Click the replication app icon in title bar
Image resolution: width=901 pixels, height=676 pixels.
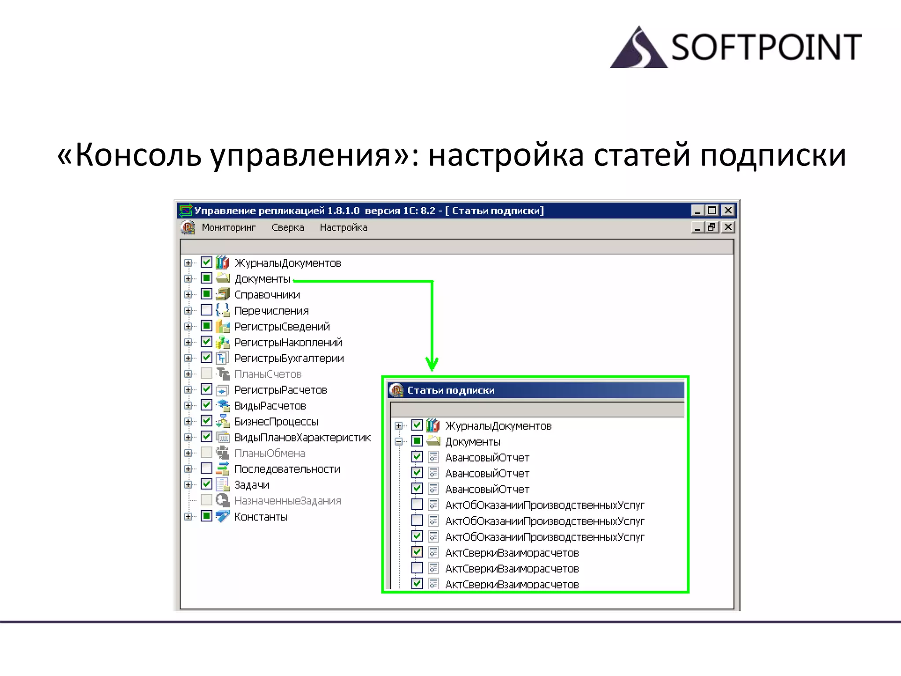186,210
